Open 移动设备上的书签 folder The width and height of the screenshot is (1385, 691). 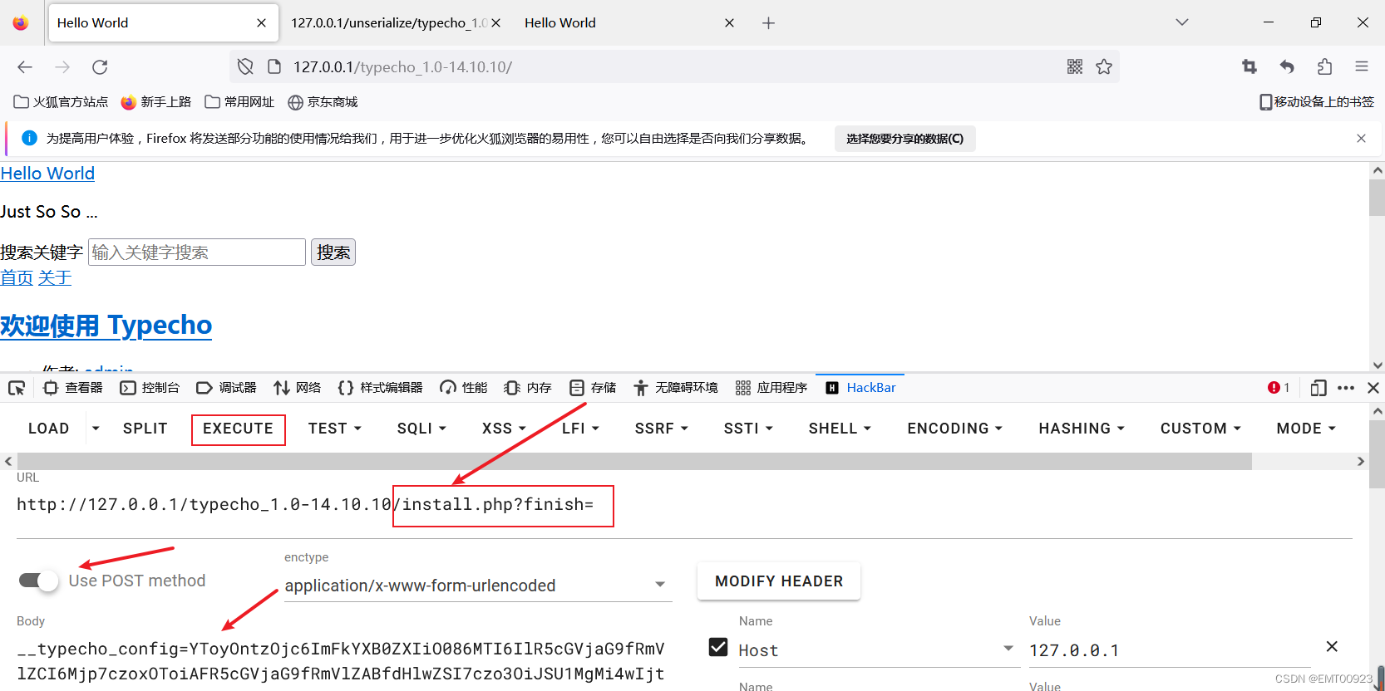pos(1317,102)
